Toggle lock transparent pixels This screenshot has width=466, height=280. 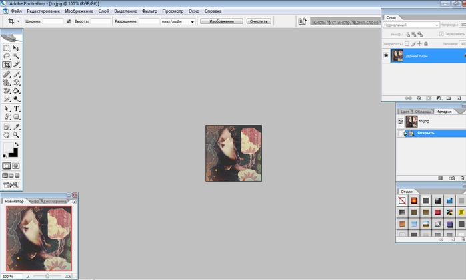pos(407,44)
